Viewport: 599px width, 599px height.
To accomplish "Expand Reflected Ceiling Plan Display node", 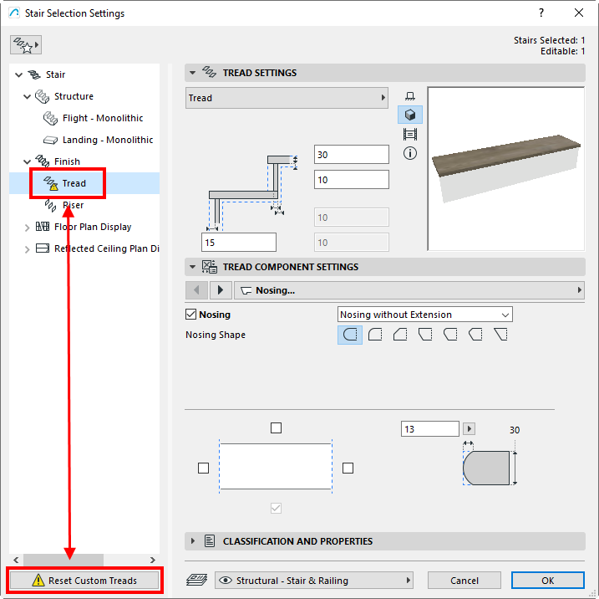I will (x=27, y=249).
